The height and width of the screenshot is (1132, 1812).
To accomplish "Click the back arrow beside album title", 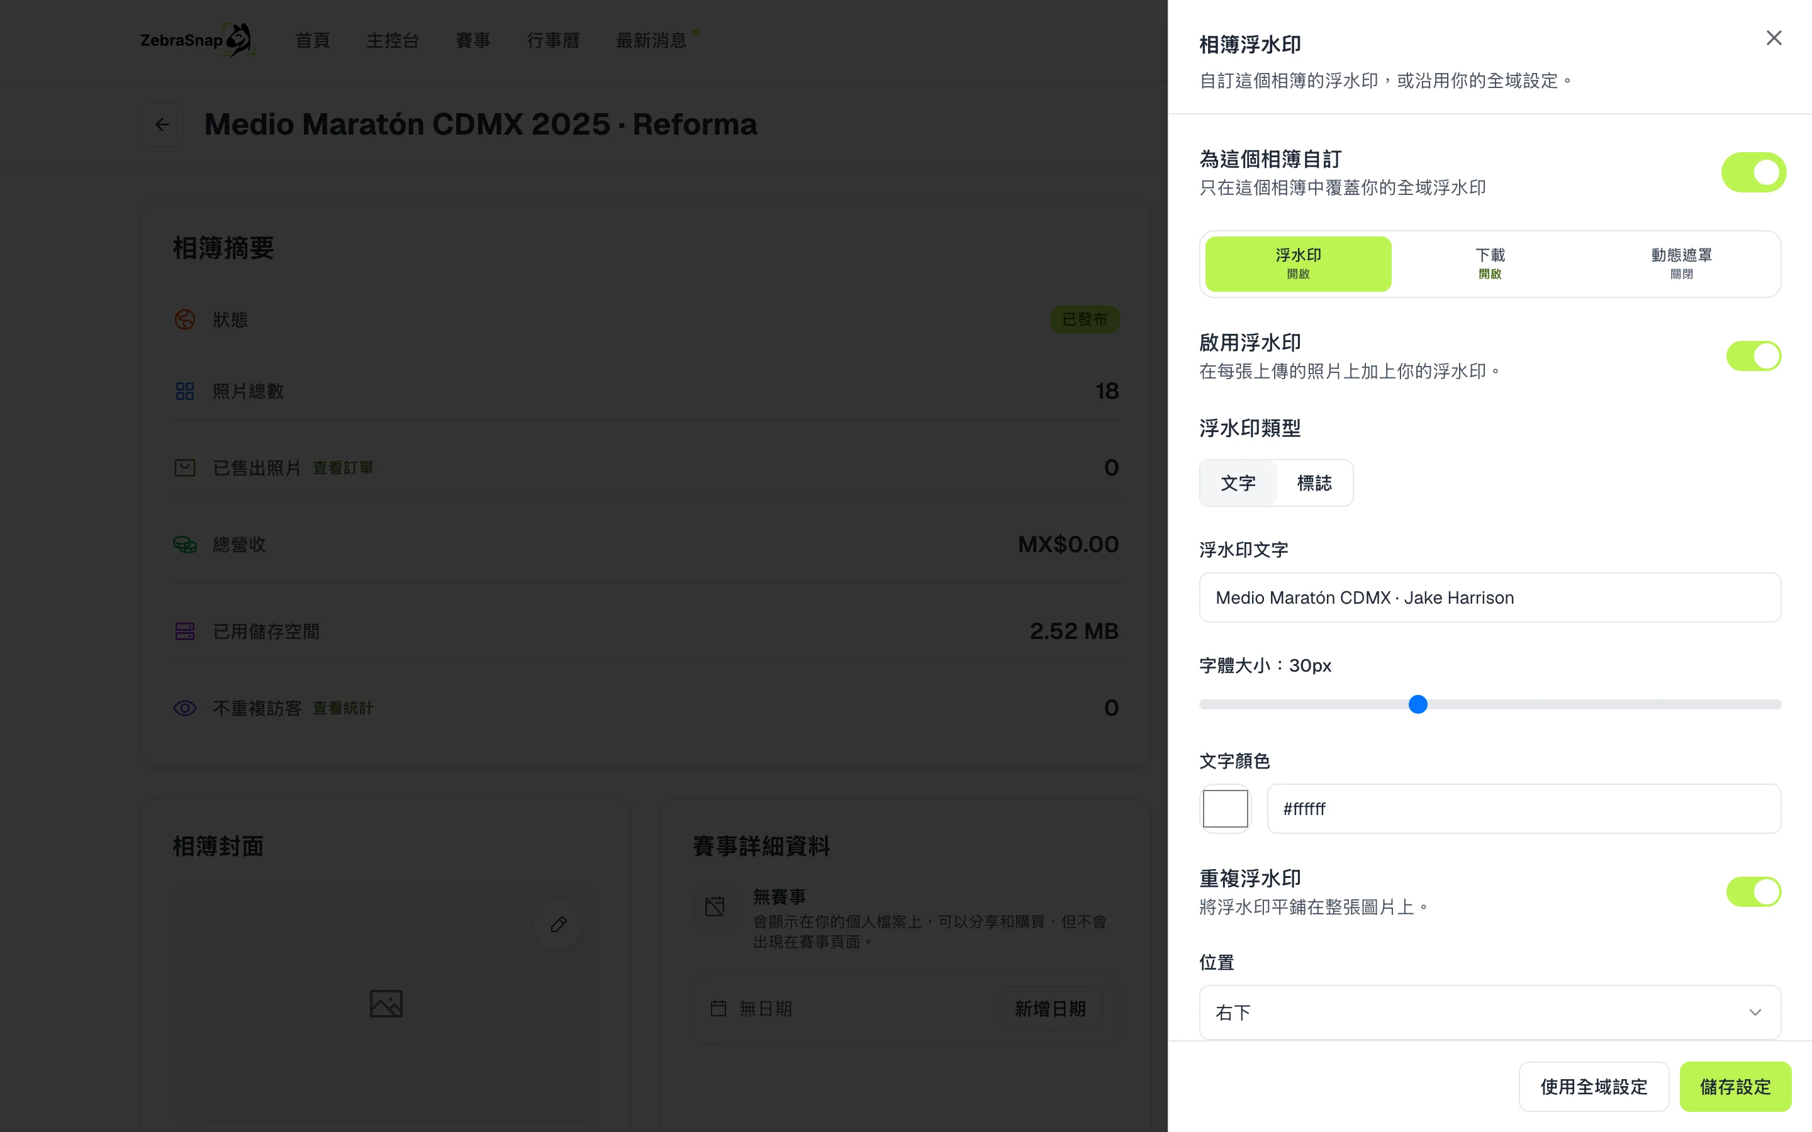I will [x=162, y=125].
